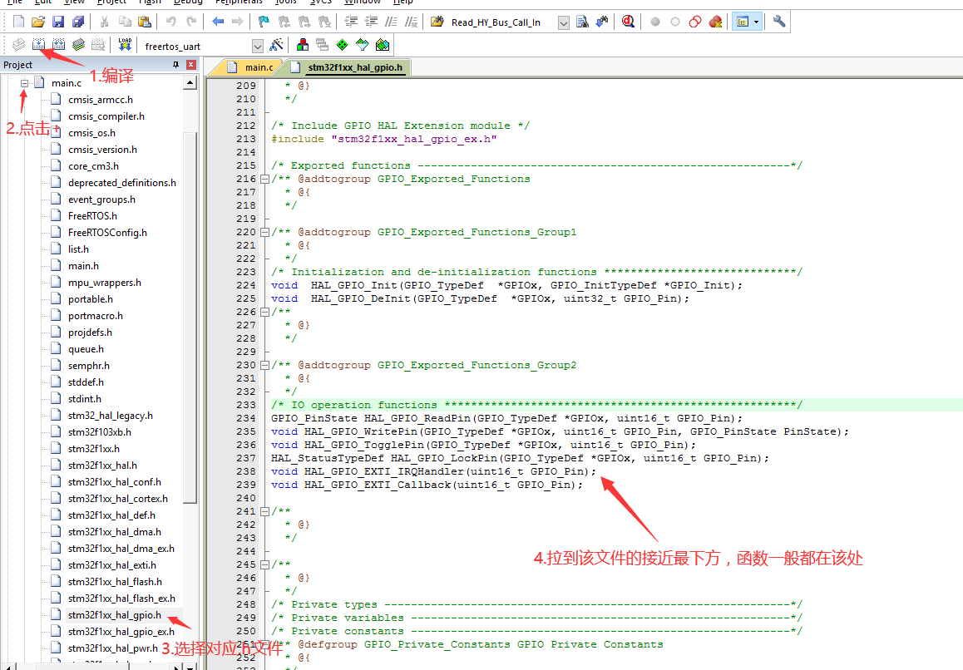Screen dimensions: 963x670
Task: Kill all breakpoints
Action: [715, 22]
